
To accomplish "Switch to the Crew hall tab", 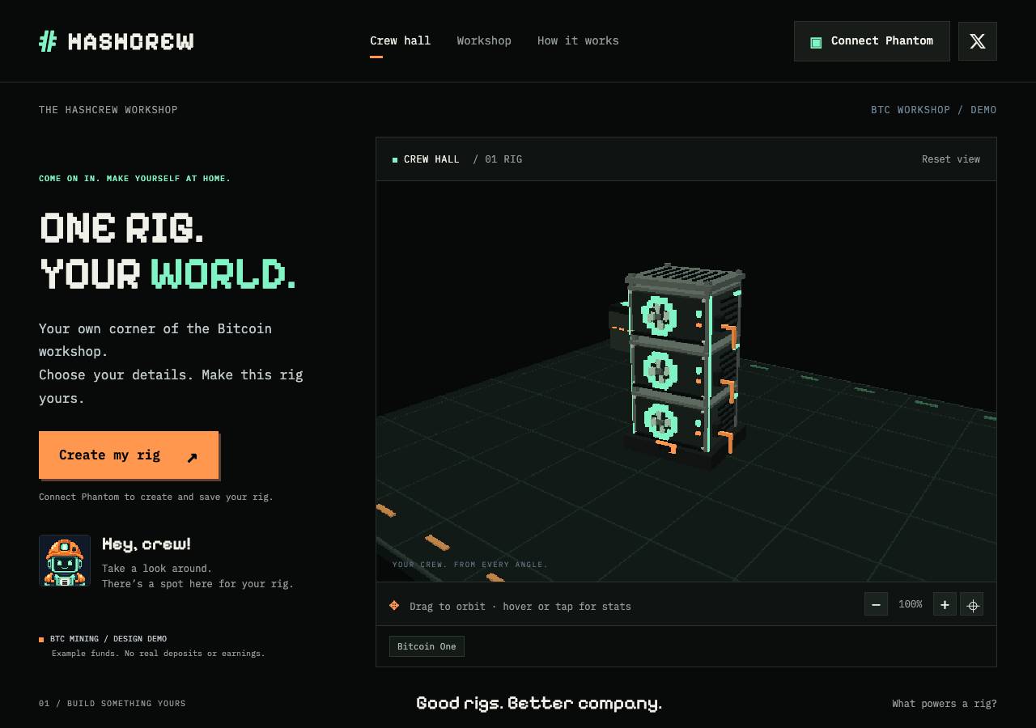I will pyautogui.click(x=401, y=40).
